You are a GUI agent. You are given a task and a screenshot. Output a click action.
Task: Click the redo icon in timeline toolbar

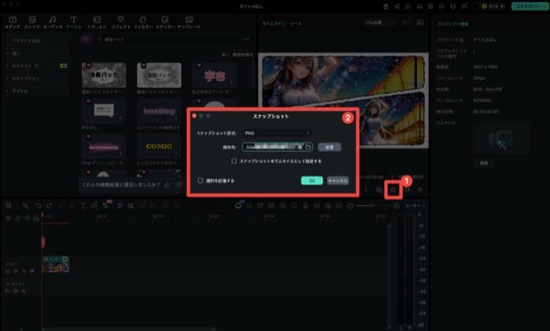tap(49, 206)
